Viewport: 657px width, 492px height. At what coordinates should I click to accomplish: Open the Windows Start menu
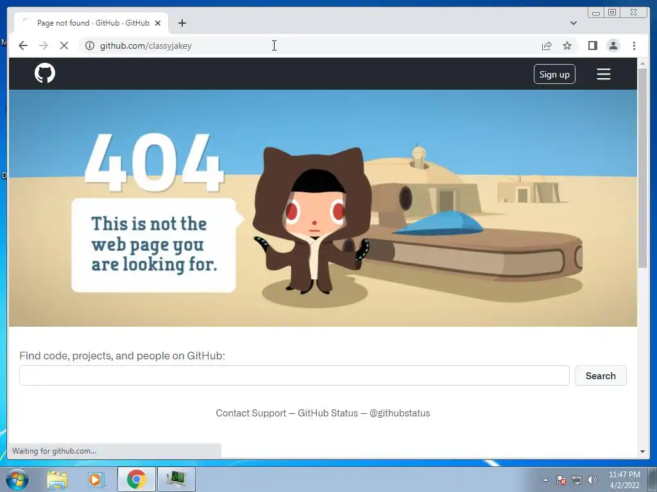(17, 479)
